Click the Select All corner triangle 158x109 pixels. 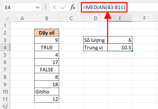pos(7,18)
